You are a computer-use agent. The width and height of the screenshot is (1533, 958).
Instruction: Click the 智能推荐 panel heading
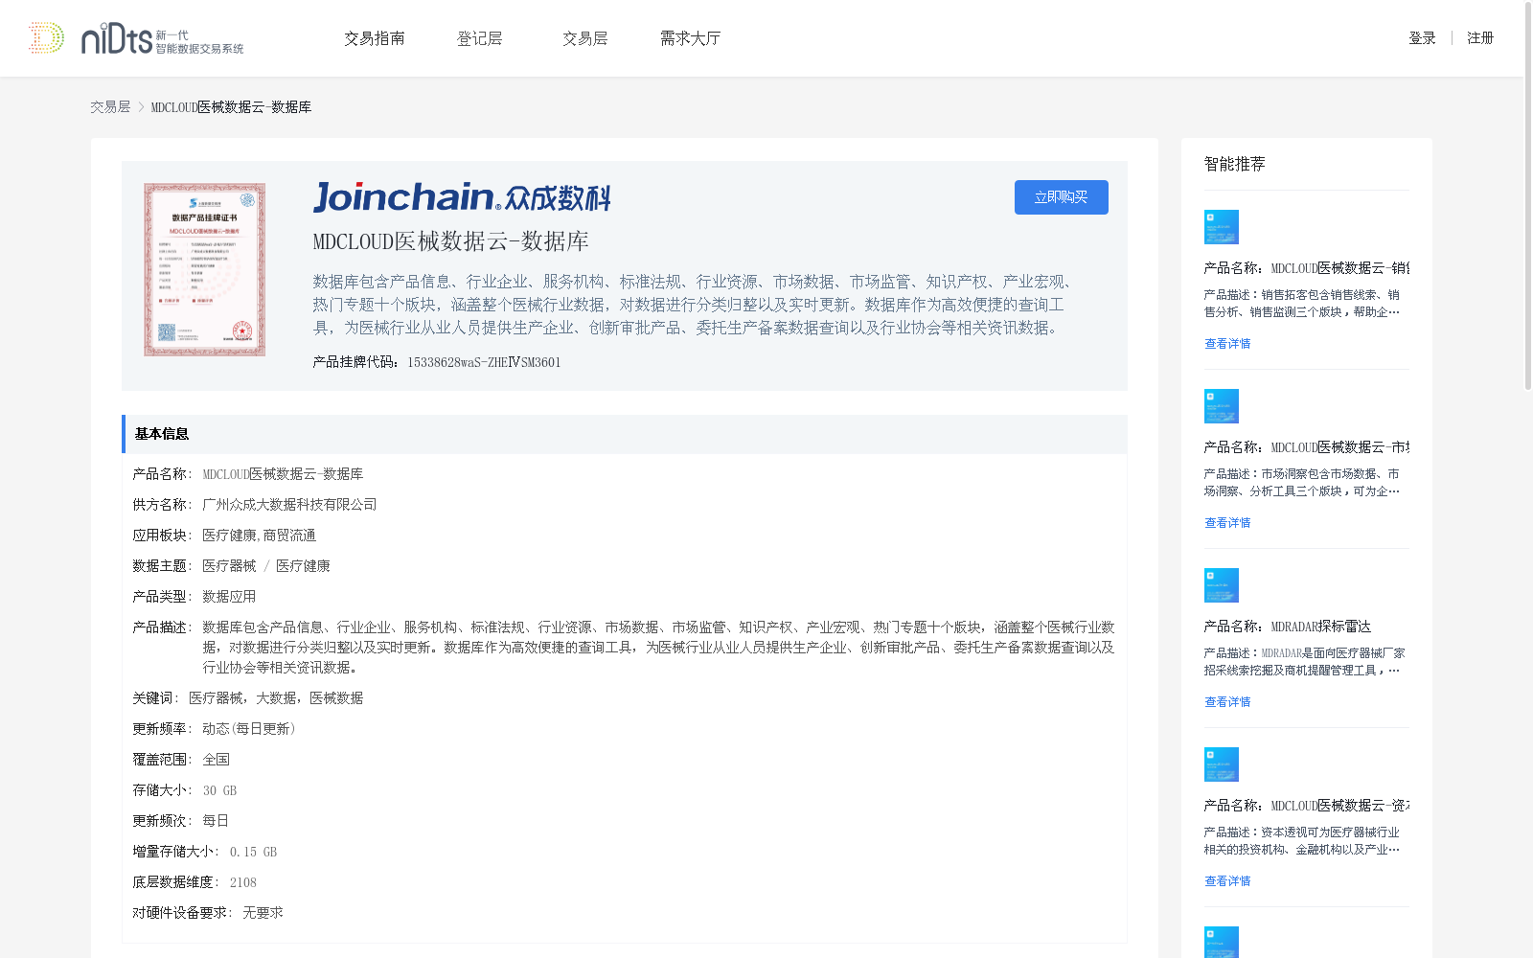point(1234,164)
